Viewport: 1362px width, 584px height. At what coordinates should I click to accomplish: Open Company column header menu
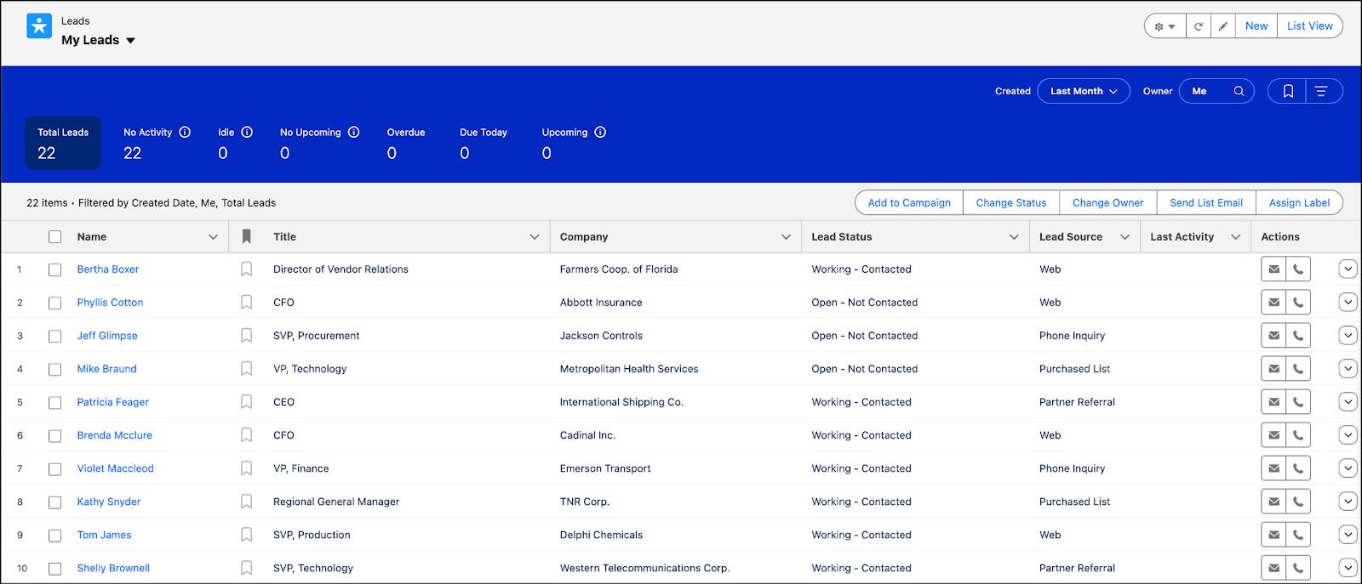(787, 237)
